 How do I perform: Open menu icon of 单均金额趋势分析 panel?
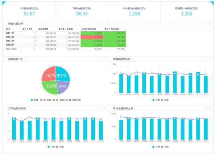(x=210, y=108)
